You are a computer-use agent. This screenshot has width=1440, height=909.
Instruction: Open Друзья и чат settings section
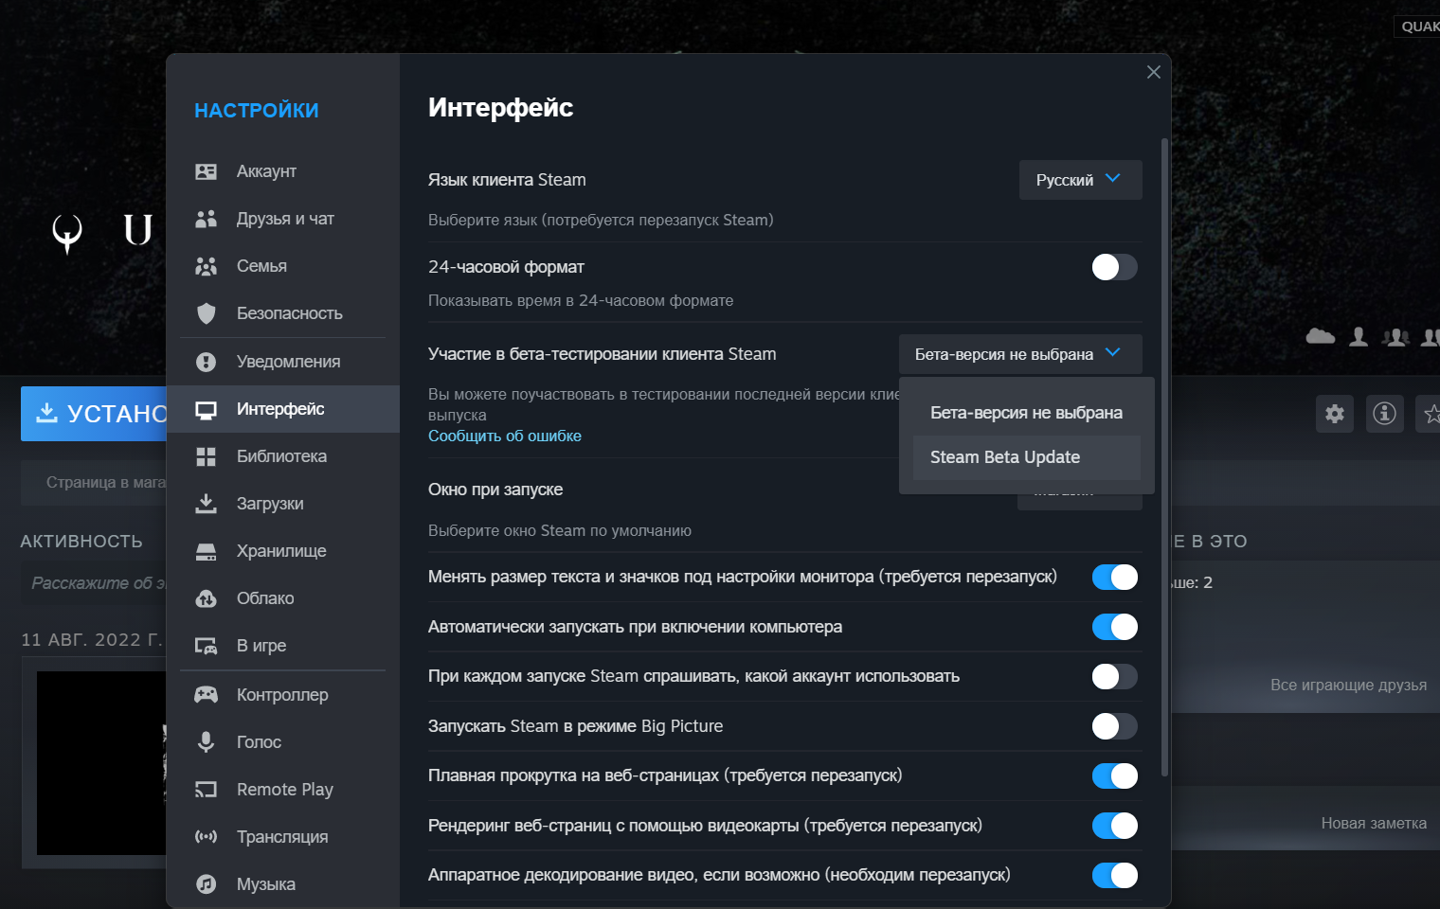click(x=282, y=219)
